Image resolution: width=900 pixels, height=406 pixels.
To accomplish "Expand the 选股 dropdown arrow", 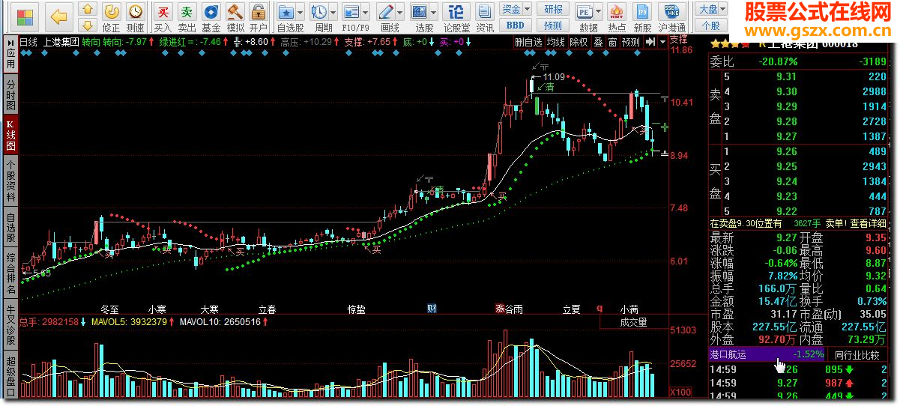I will [x=435, y=13].
